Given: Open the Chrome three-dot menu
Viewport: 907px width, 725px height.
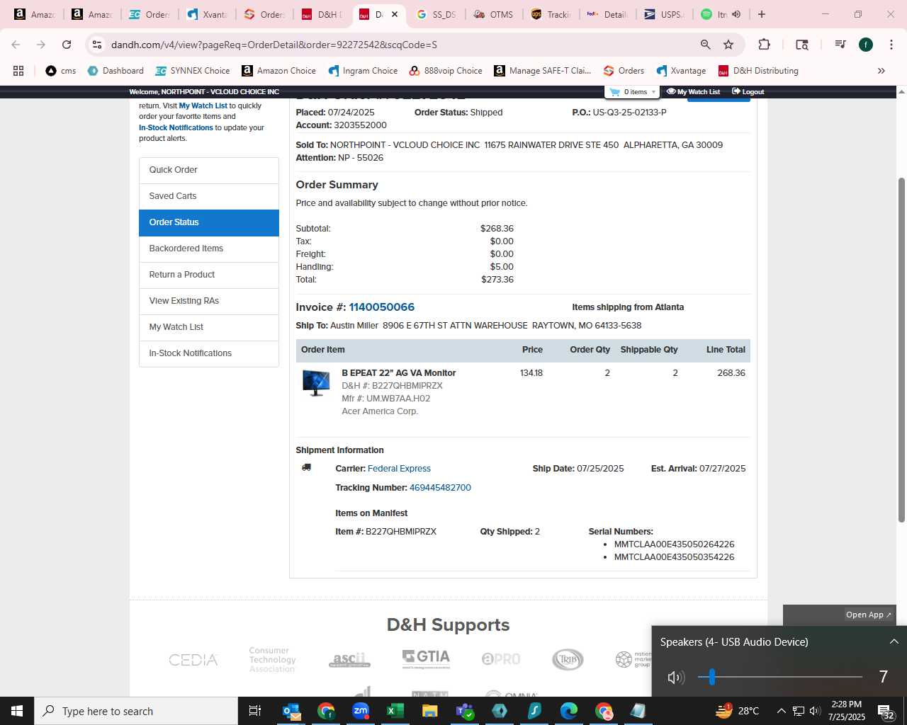Looking at the screenshot, I should pos(891,45).
